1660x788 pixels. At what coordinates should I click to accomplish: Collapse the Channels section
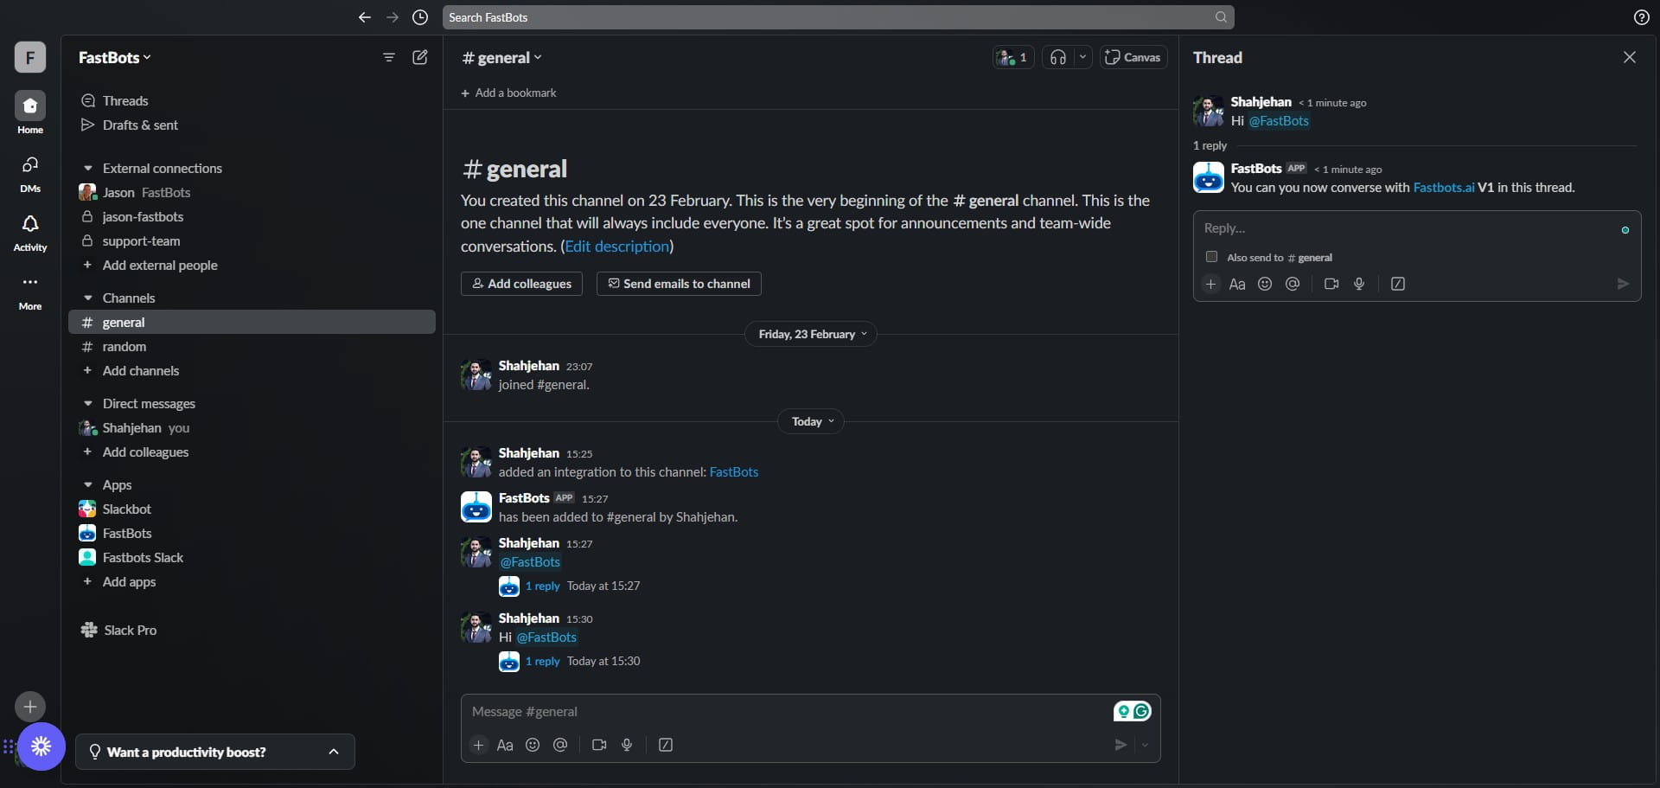pos(87,298)
